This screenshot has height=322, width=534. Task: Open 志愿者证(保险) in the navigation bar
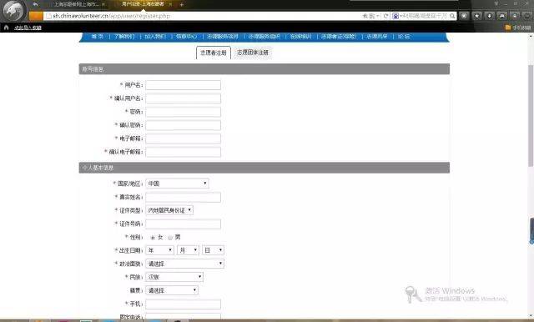tap(340, 37)
